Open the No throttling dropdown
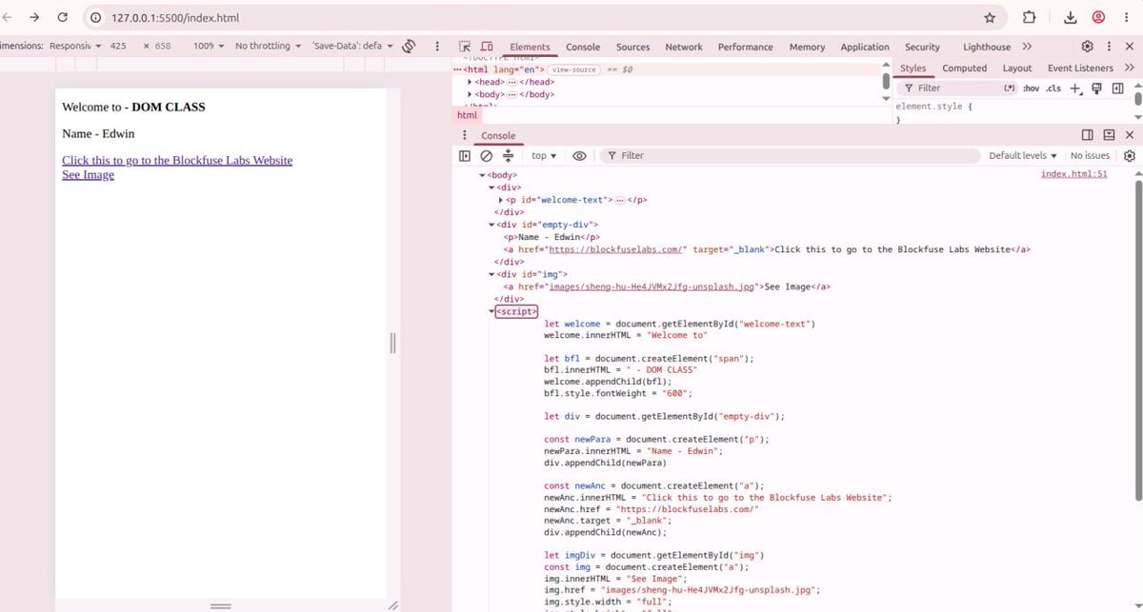 [268, 46]
